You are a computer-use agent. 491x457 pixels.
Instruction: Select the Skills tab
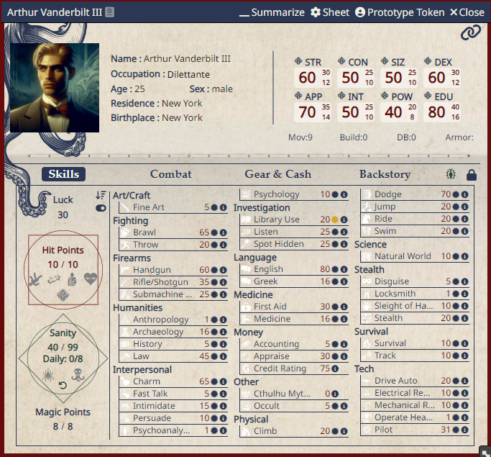tap(63, 174)
